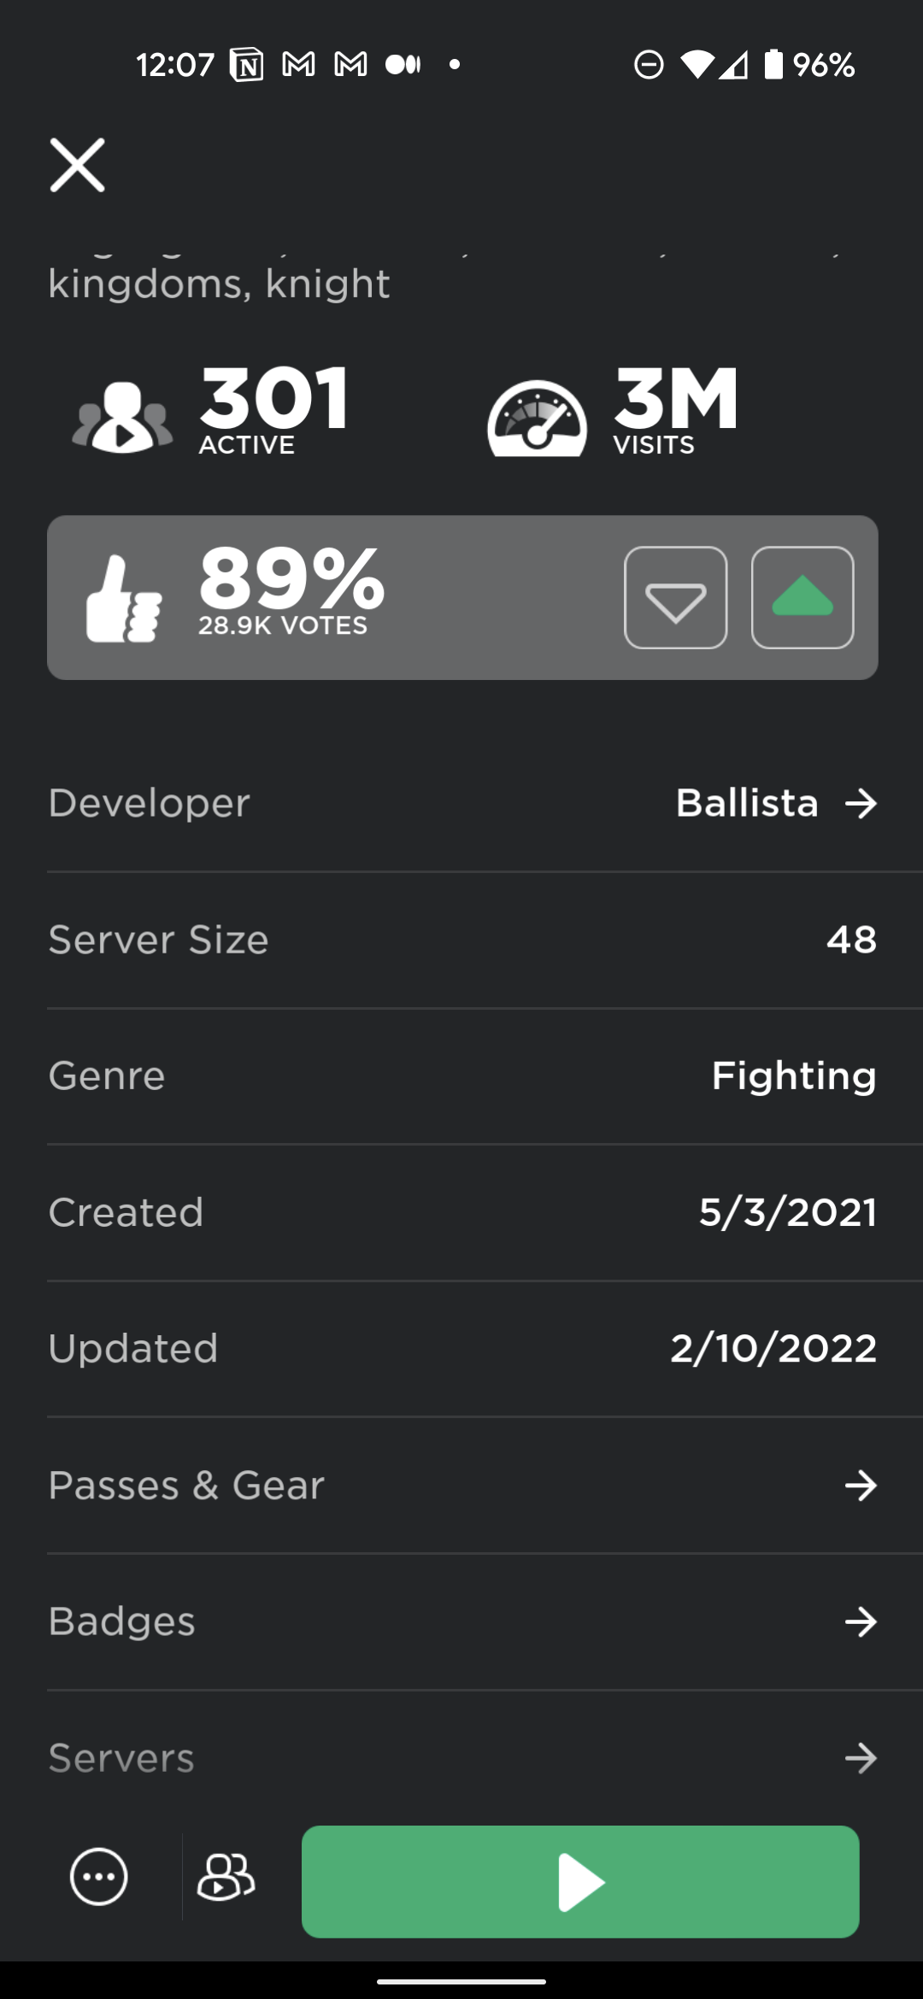Tap the Notion notification icon in status bar
Image resolution: width=923 pixels, height=1999 pixels.
[246, 65]
